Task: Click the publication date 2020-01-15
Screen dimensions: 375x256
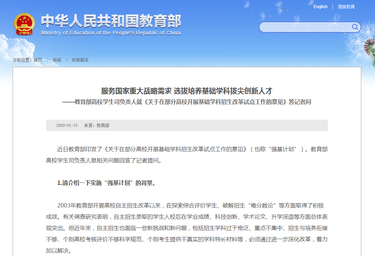Action: pyautogui.click(x=67, y=125)
